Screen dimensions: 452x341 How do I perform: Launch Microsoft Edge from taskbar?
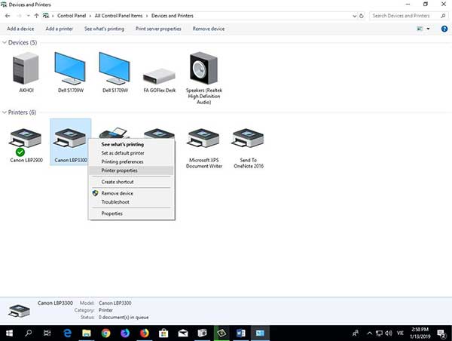pos(67,333)
